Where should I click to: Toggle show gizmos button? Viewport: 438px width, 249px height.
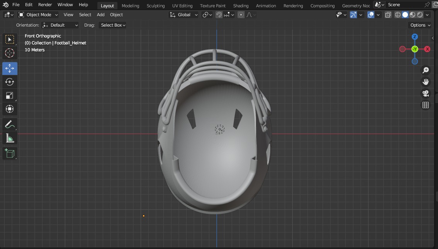pyautogui.click(x=353, y=15)
